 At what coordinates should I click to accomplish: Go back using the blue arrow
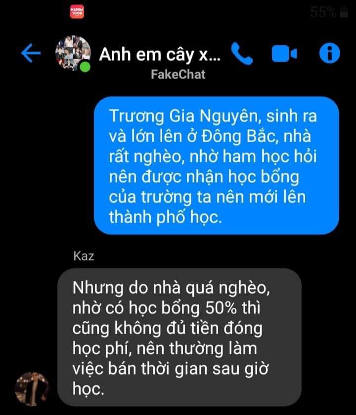pos(31,53)
